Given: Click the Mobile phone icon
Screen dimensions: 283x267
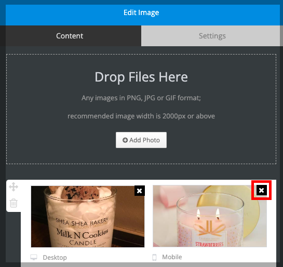Looking at the screenshot, I should pyautogui.click(x=154, y=257).
